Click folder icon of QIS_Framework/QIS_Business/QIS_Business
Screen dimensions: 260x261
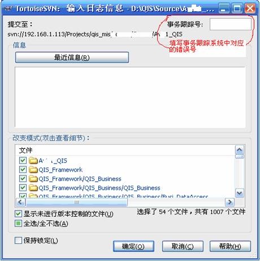(33, 187)
